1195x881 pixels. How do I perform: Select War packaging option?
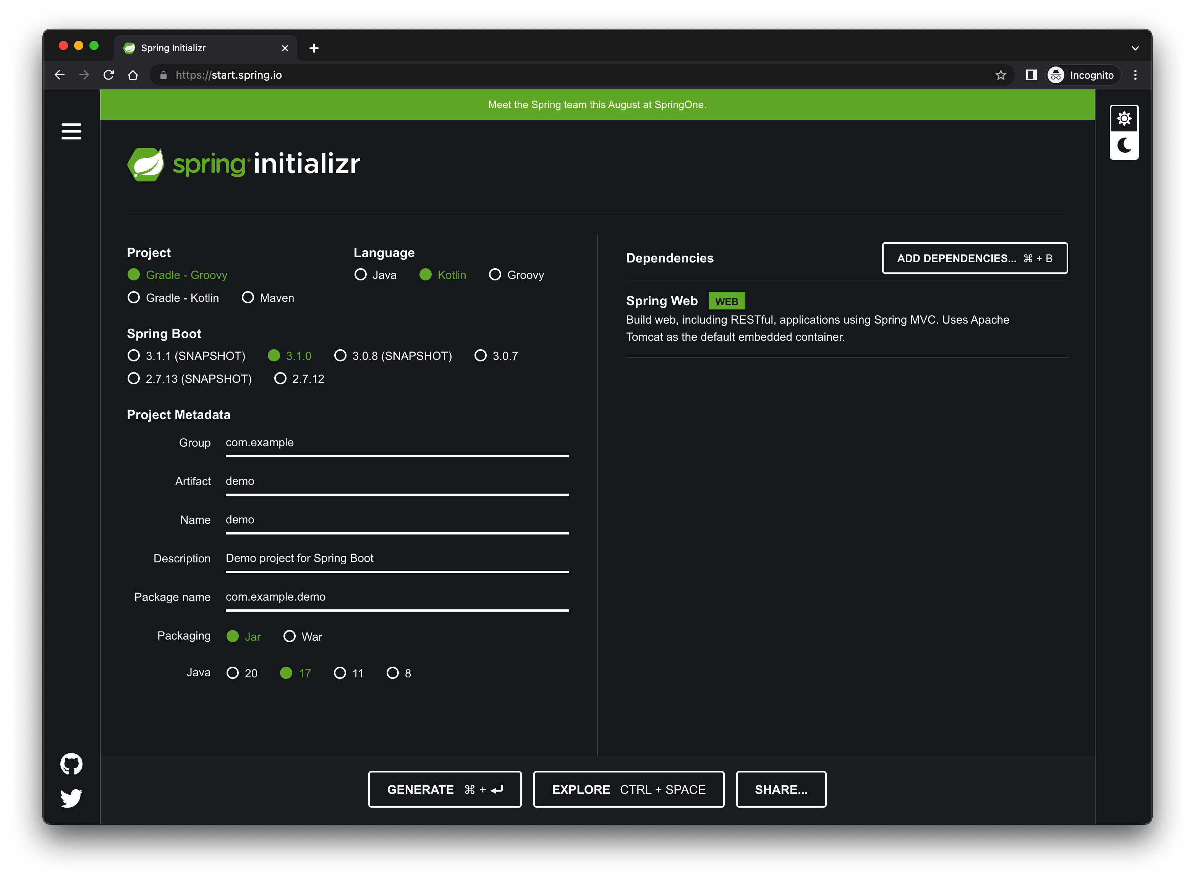(x=290, y=636)
